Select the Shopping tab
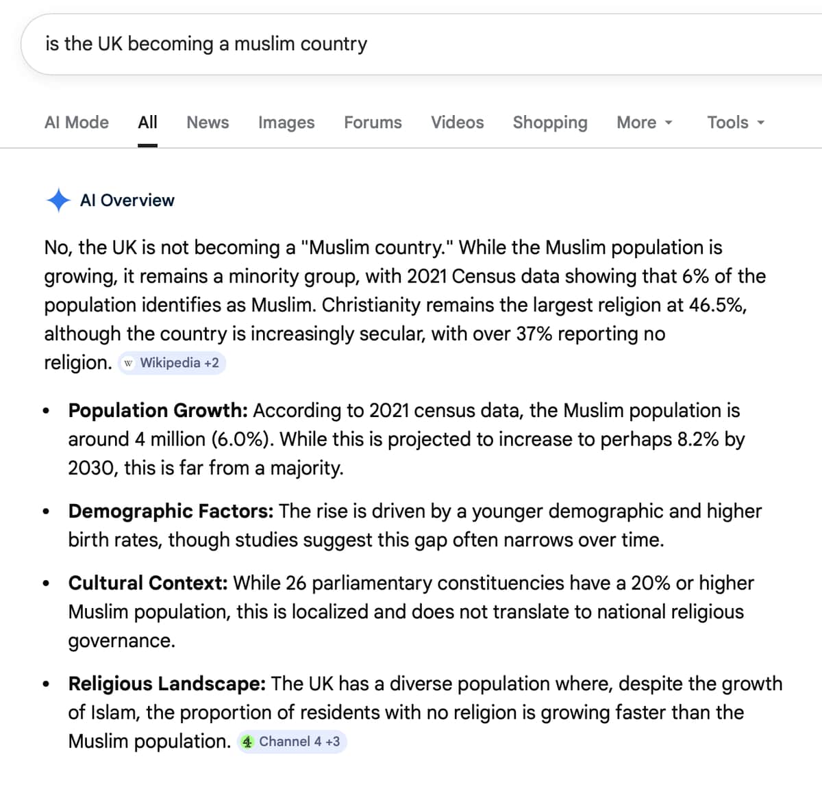The width and height of the screenshot is (822, 791). click(x=550, y=123)
